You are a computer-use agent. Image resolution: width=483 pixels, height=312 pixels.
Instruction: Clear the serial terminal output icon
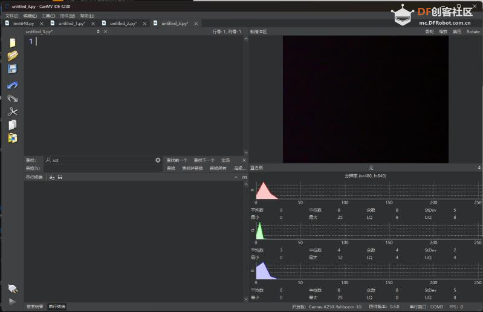point(52,177)
